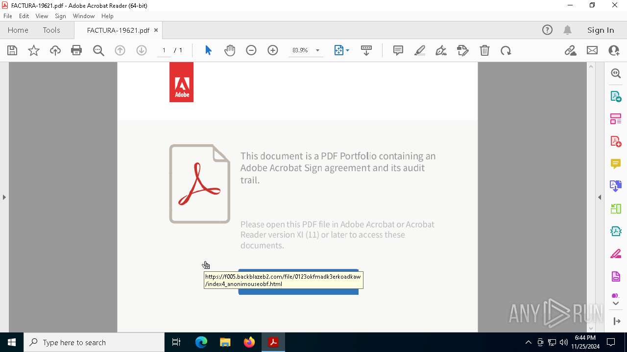627x352 pixels.
Task: Open search tool in right pane
Action: (x=616, y=73)
